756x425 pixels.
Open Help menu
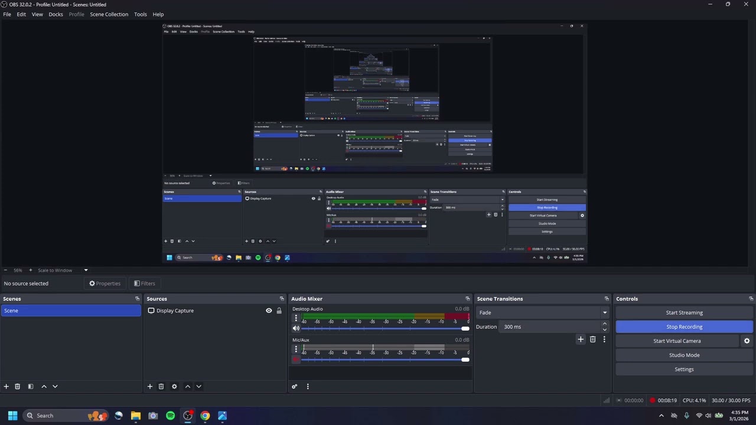click(158, 14)
